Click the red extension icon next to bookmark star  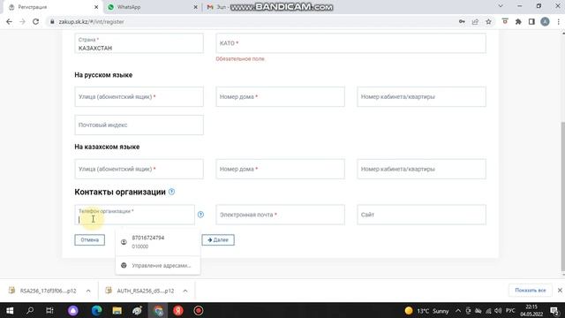click(x=505, y=21)
